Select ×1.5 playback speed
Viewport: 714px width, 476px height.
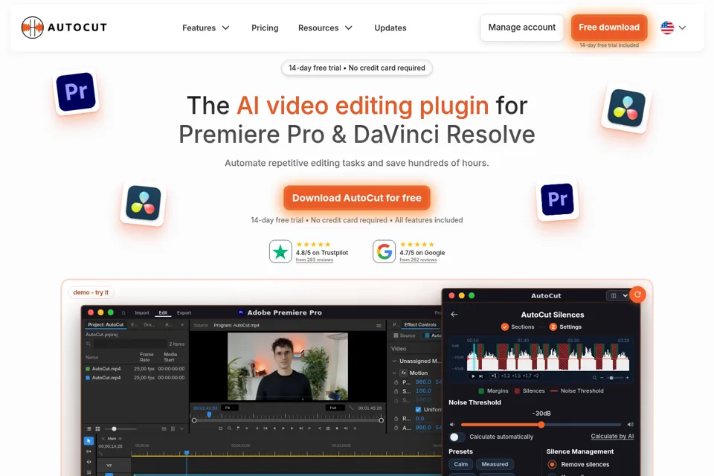pyautogui.click(x=516, y=376)
